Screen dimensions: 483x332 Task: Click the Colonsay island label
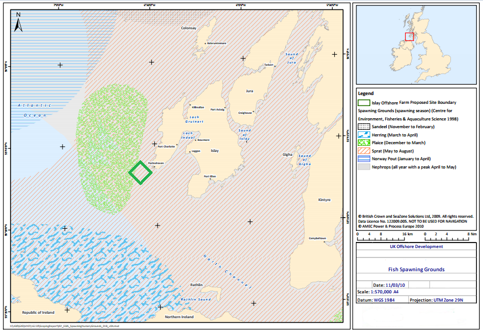tap(188, 28)
